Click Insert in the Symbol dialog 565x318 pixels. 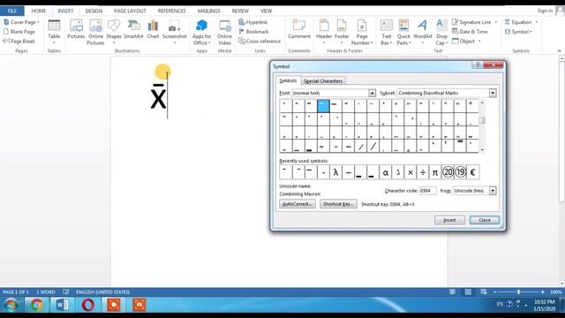pos(449,220)
